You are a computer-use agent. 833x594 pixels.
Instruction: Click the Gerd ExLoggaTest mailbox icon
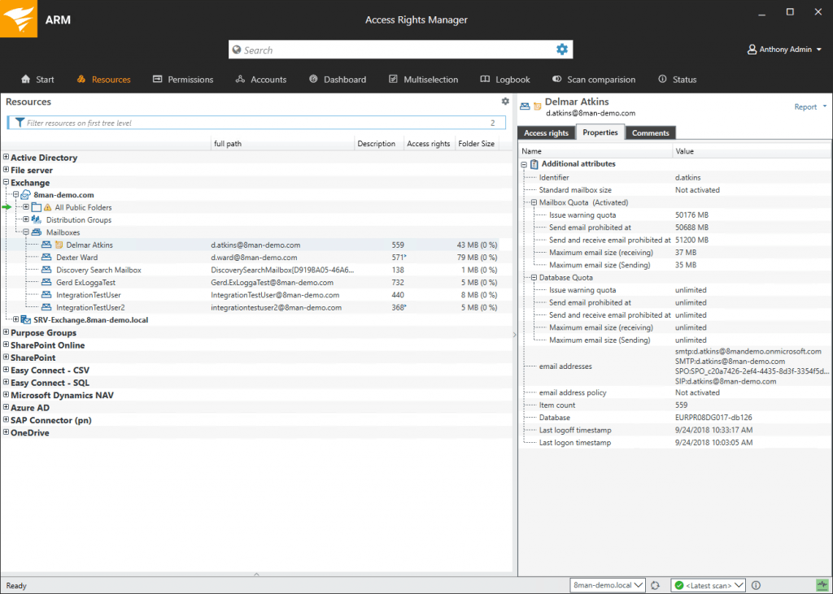click(x=46, y=282)
